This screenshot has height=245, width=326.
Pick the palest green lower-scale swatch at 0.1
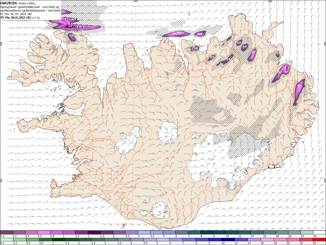pyautogui.click(x=7, y=240)
